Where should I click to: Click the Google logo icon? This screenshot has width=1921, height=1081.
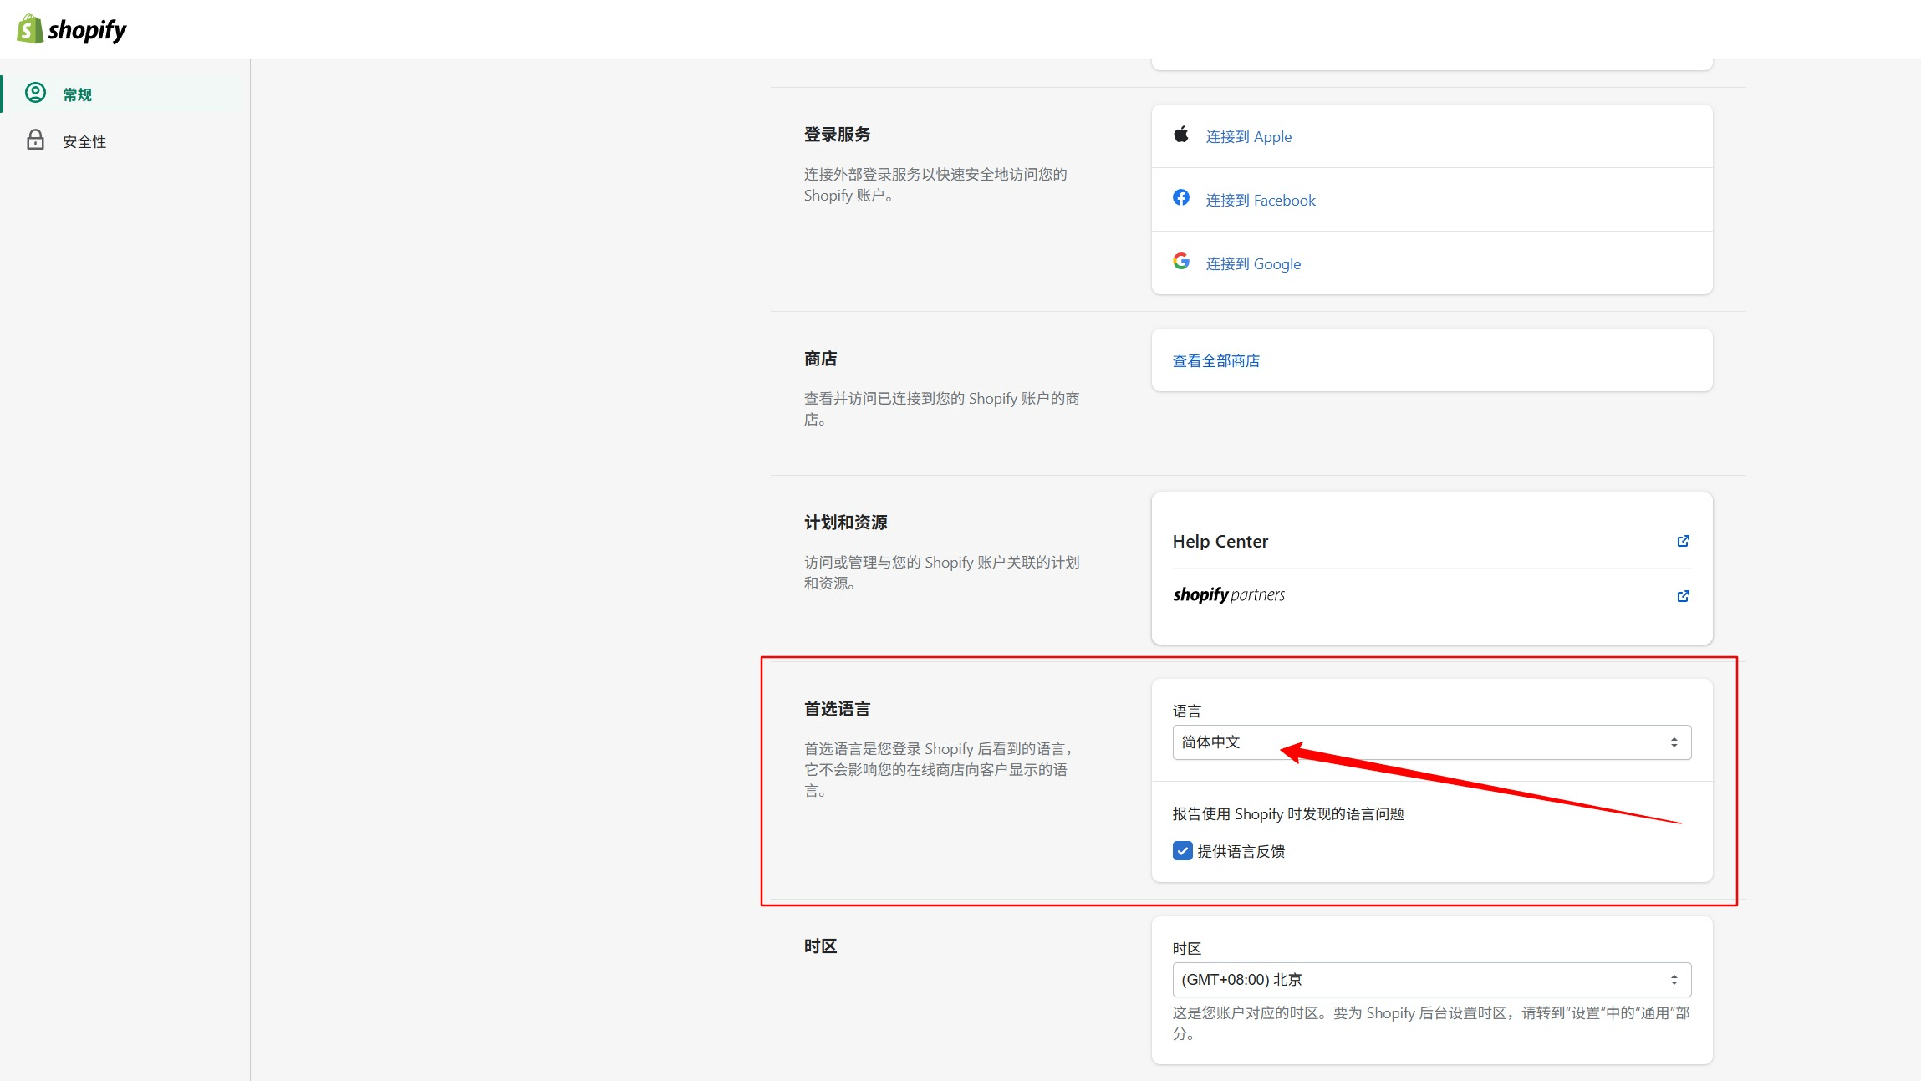1180,262
